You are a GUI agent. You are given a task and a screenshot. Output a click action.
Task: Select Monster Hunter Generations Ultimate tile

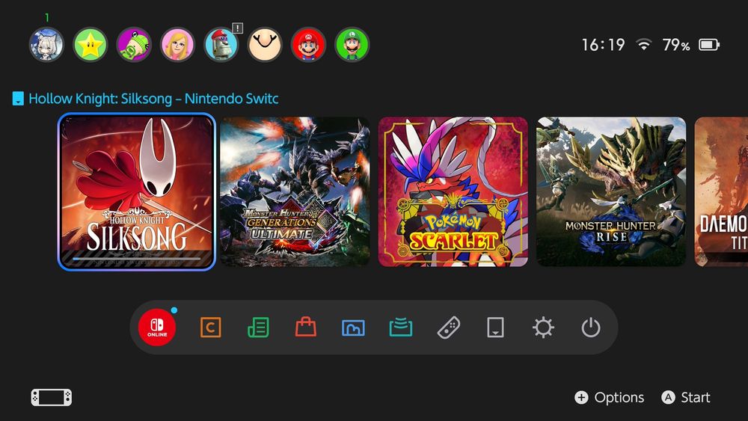295,191
